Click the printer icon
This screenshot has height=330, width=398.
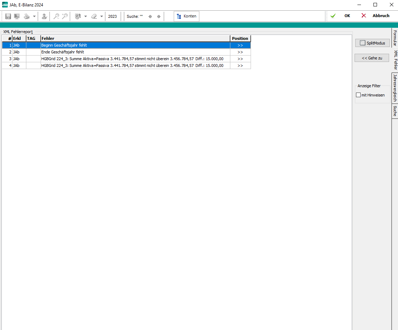pyautogui.click(x=27, y=16)
